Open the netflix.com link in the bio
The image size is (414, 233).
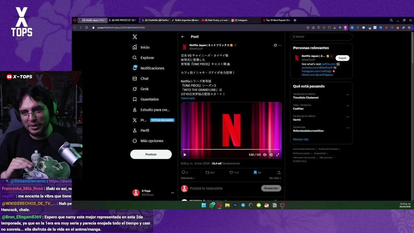tap(328, 64)
